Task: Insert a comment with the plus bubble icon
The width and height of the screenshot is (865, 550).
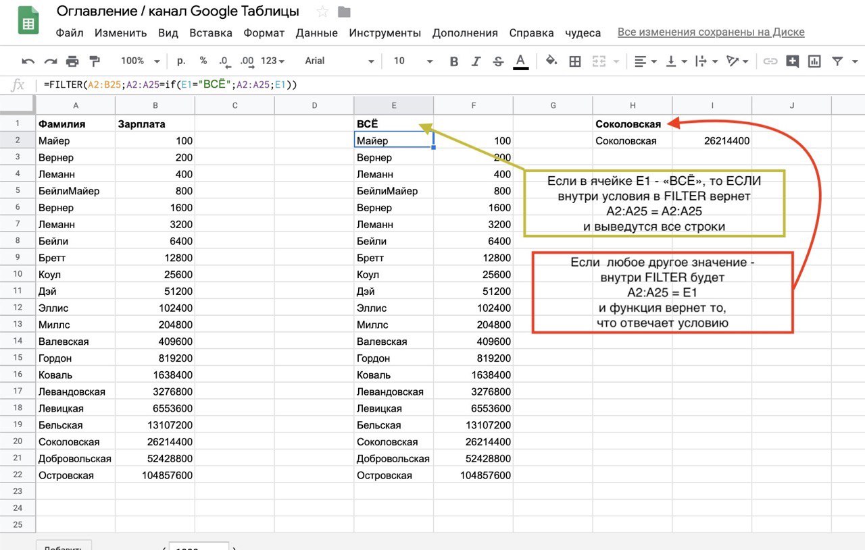Action: click(x=792, y=61)
